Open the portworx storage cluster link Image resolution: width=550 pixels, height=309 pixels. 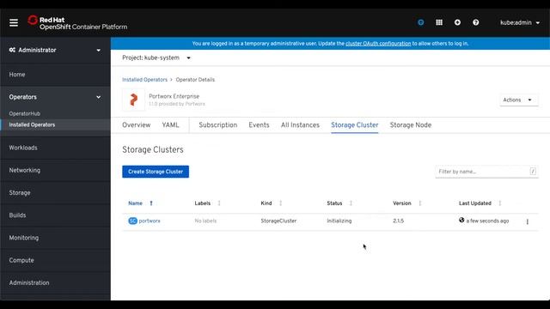[x=150, y=221]
